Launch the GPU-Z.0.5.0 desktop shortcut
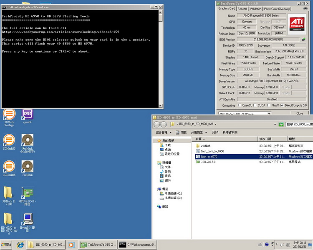 28,196
